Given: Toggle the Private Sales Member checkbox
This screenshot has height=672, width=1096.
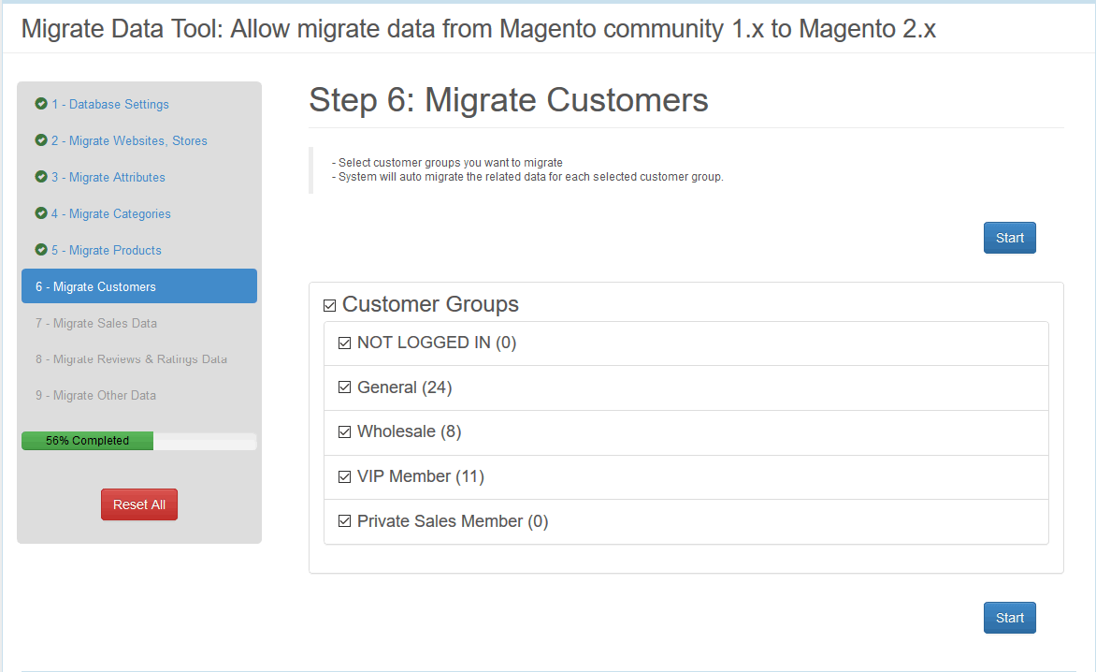Looking at the screenshot, I should [344, 521].
